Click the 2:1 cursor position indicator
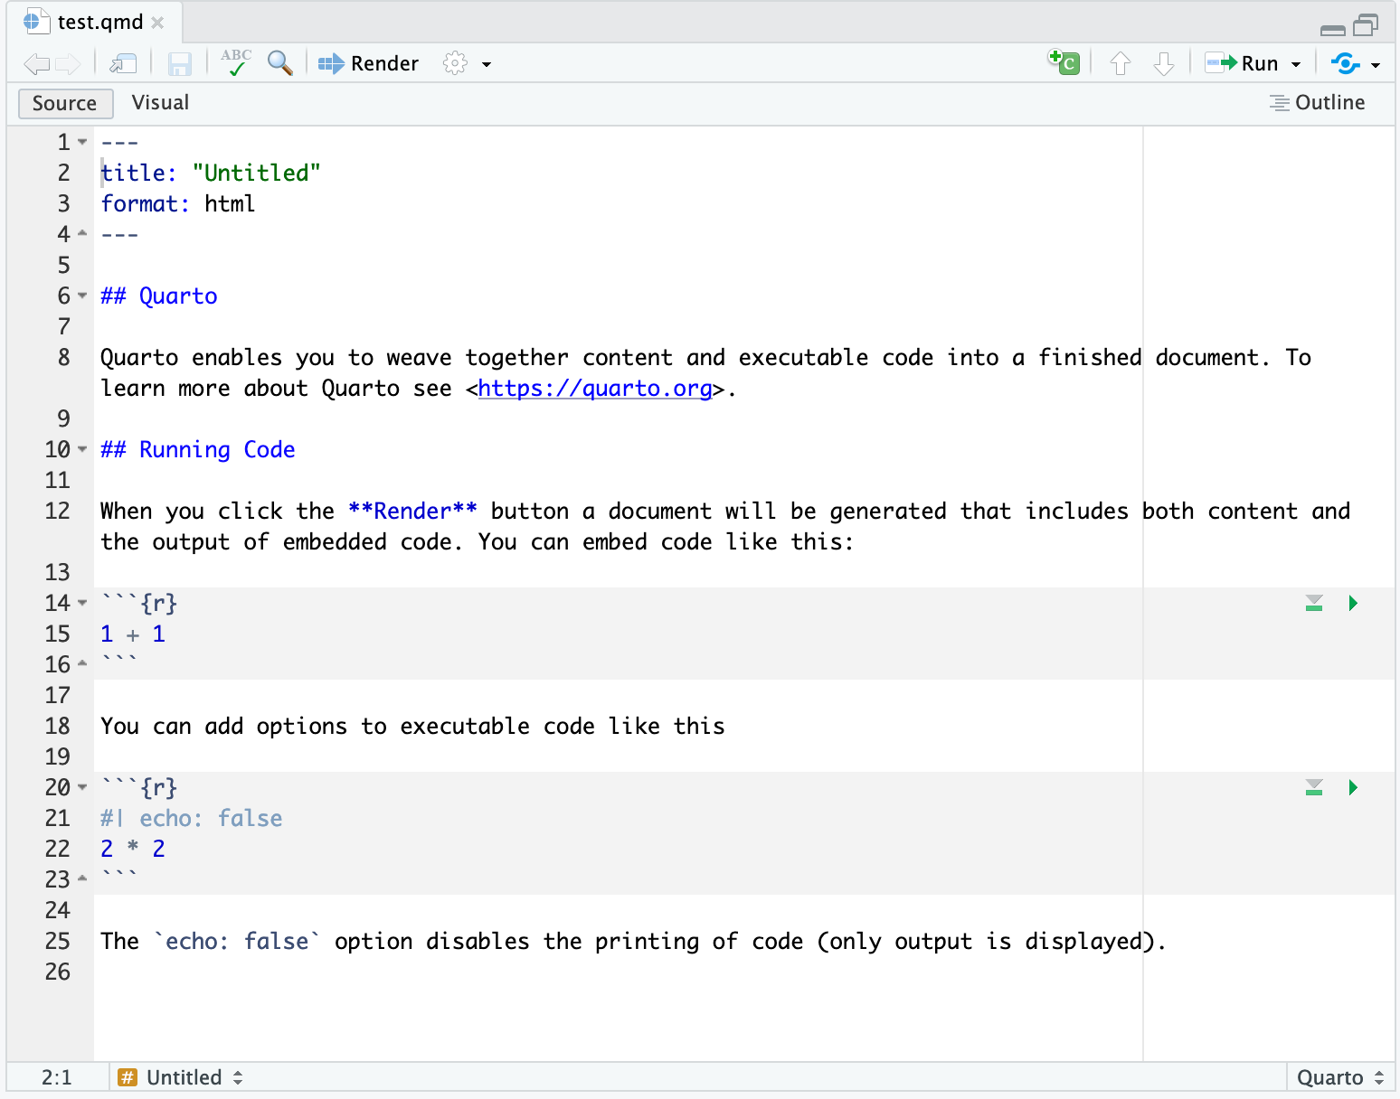The height and width of the screenshot is (1099, 1400). pos(57,1077)
